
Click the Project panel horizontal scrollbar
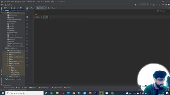[7, 85]
